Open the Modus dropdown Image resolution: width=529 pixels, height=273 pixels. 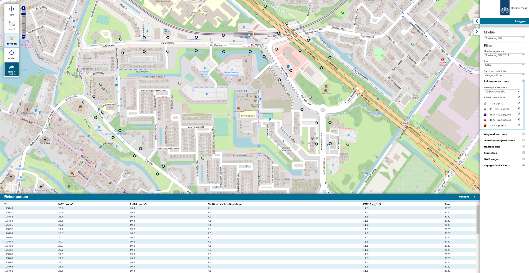coord(504,38)
